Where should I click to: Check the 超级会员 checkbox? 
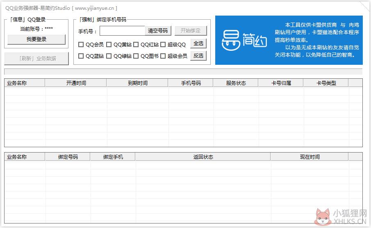pyautogui.click(x=163, y=56)
